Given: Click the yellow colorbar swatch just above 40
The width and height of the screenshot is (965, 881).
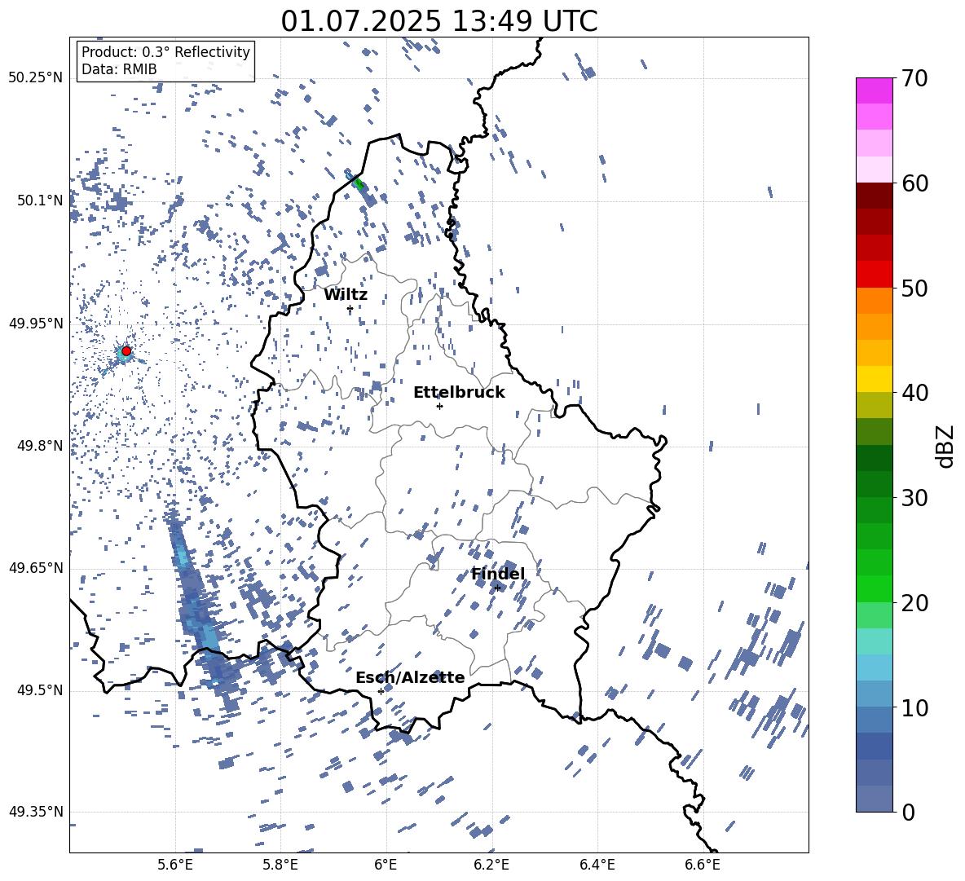Looking at the screenshot, I should [874, 379].
